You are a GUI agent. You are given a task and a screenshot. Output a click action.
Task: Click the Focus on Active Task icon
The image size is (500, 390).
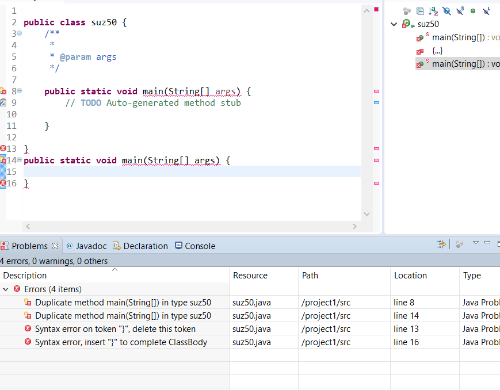pos(407,11)
